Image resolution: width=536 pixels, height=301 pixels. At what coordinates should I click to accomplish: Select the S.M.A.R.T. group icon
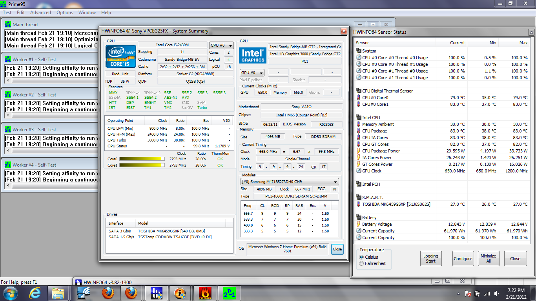(x=359, y=198)
